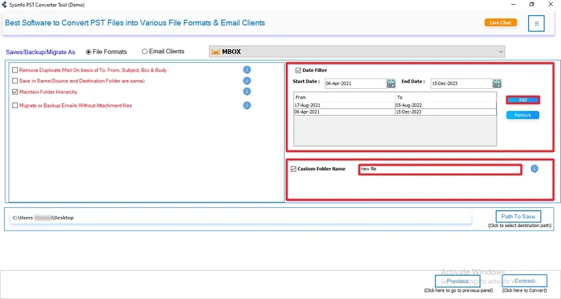561x299 pixels.
Task: Maximize the window
Action: pos(532,5)
